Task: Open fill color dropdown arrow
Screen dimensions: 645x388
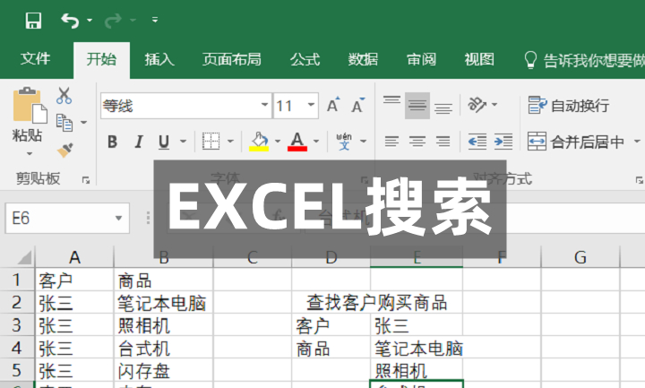Action: click(x=278, y=141)
